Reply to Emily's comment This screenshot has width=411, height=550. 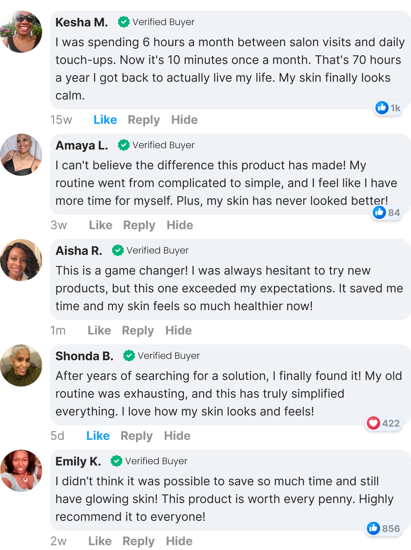(x=139, y=541)
